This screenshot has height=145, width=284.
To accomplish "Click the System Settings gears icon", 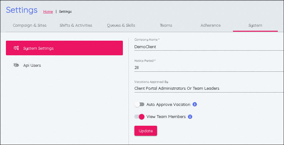I will (16, 48).
